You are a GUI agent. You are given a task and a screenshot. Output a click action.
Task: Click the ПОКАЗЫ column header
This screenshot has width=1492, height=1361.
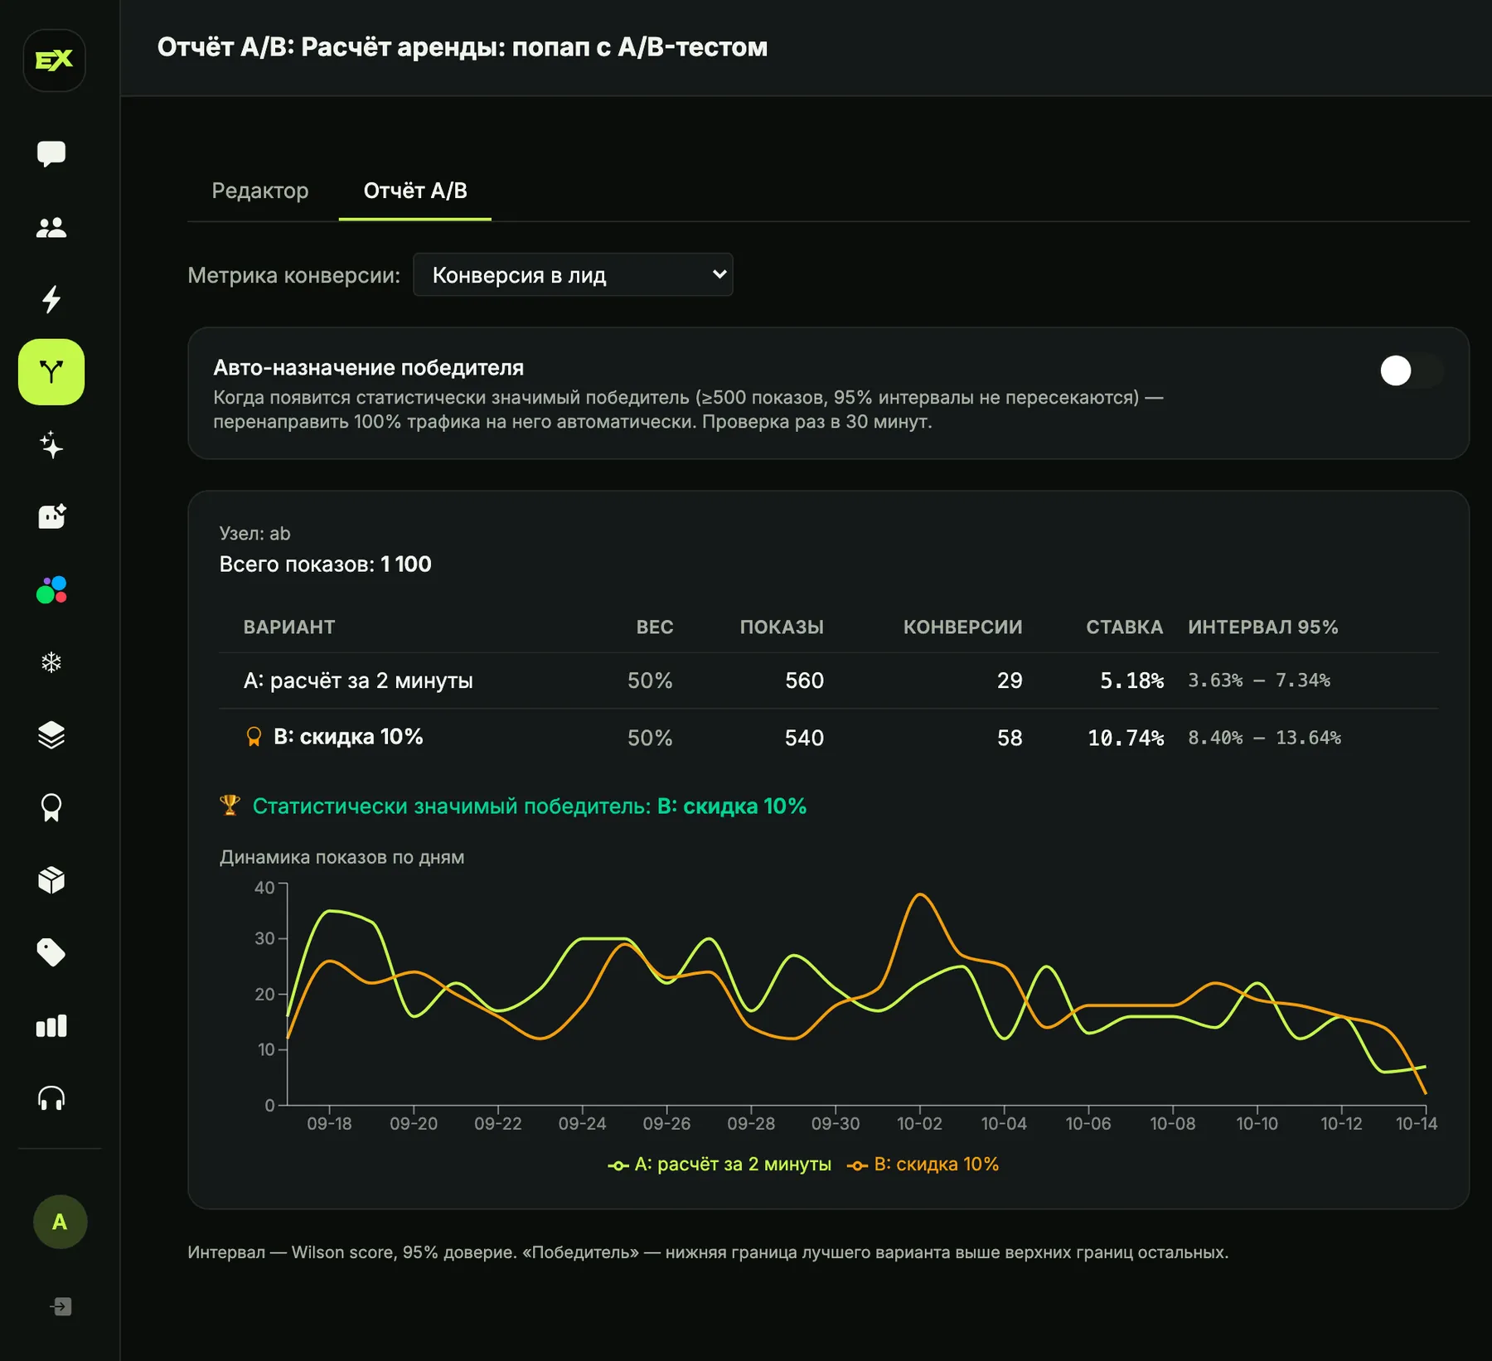click(782, 627)
